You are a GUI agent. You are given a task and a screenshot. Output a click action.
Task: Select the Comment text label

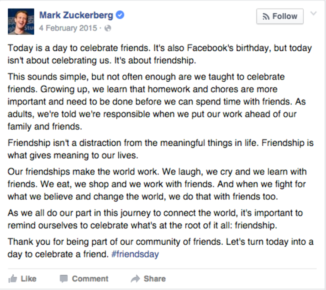tap(90, 279)
